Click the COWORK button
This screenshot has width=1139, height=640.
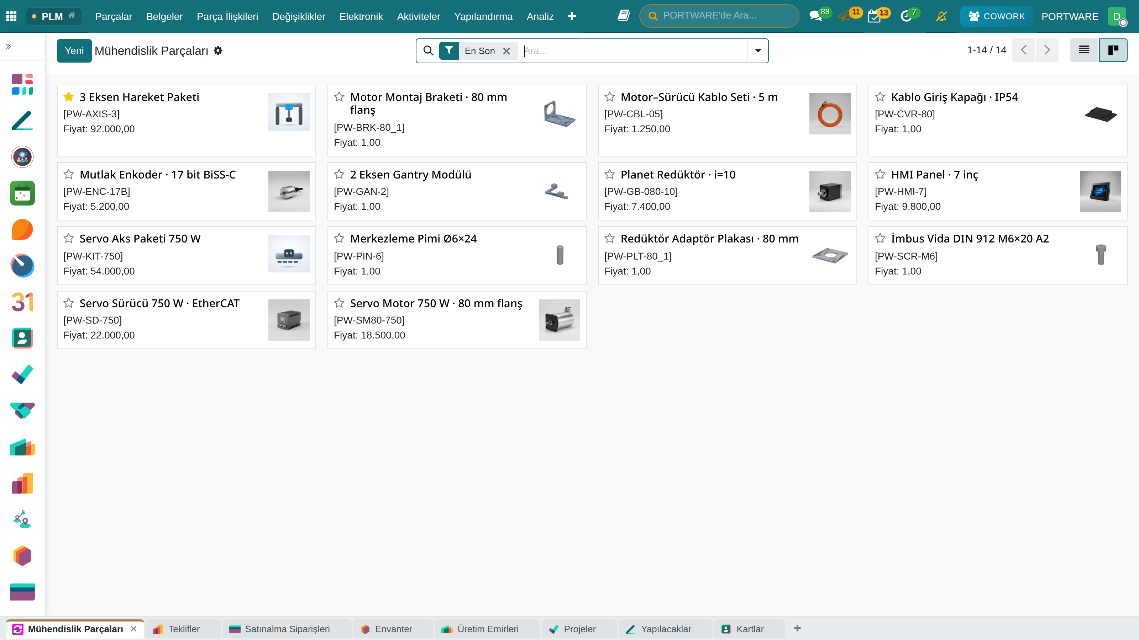pyautogui.click(x=996, y=16)
